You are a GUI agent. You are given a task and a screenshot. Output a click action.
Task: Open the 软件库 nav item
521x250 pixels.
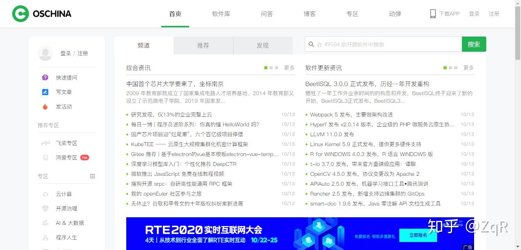(221, 14)
